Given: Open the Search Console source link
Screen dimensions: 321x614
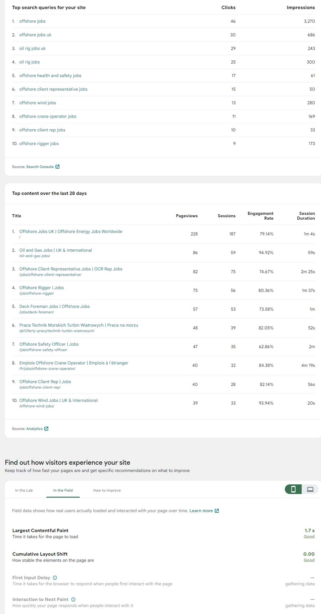Looking at the screenshot, I should pyautogui.click(x=40, y=167).
